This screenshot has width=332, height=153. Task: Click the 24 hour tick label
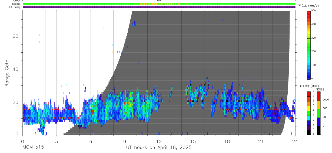(x=295, y=141)
